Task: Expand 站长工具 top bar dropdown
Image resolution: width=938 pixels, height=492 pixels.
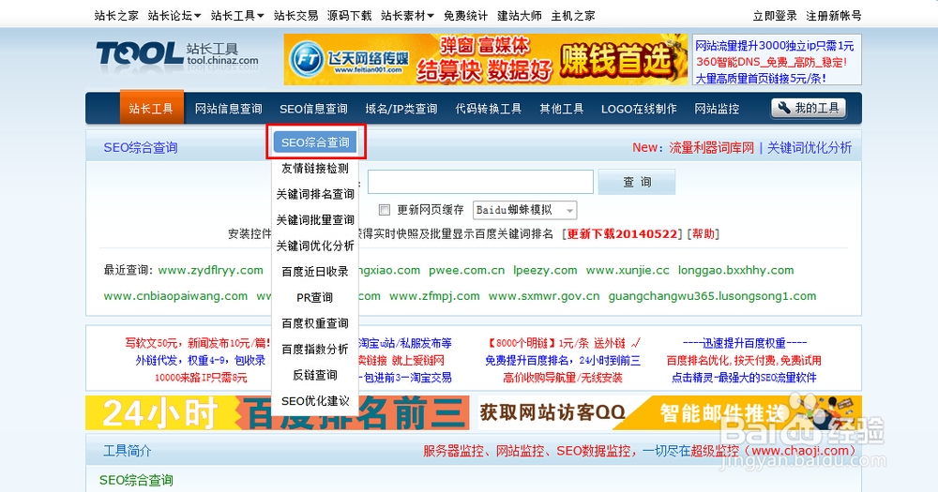Action: point(237,16)
